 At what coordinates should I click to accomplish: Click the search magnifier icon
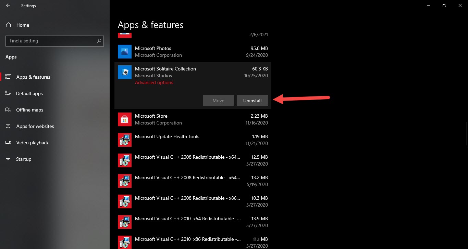point(99,41)
